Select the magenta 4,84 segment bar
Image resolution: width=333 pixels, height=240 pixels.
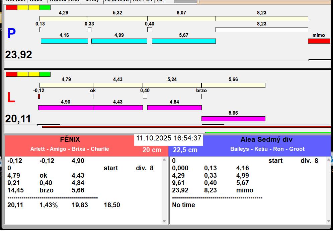pos(174,108)
